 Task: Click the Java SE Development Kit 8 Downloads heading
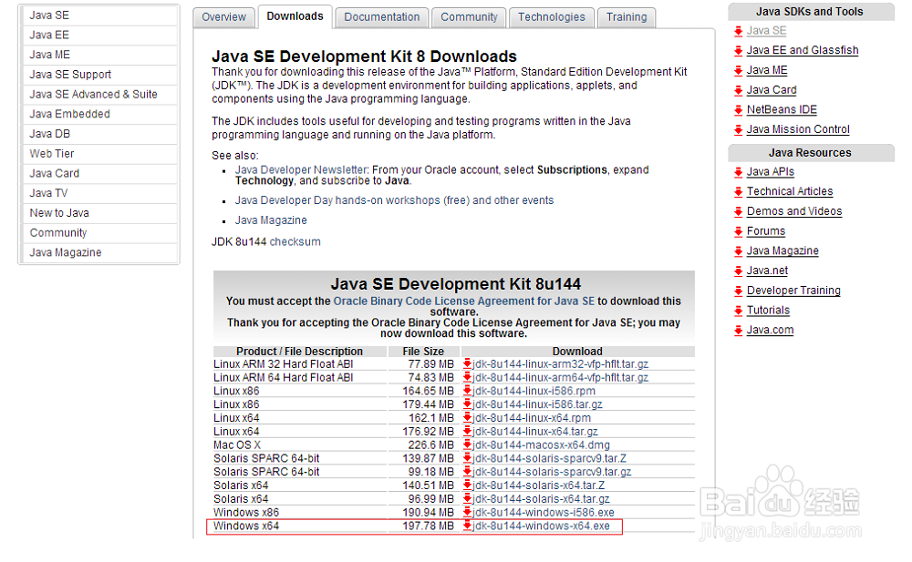click(x=364, y=56)
